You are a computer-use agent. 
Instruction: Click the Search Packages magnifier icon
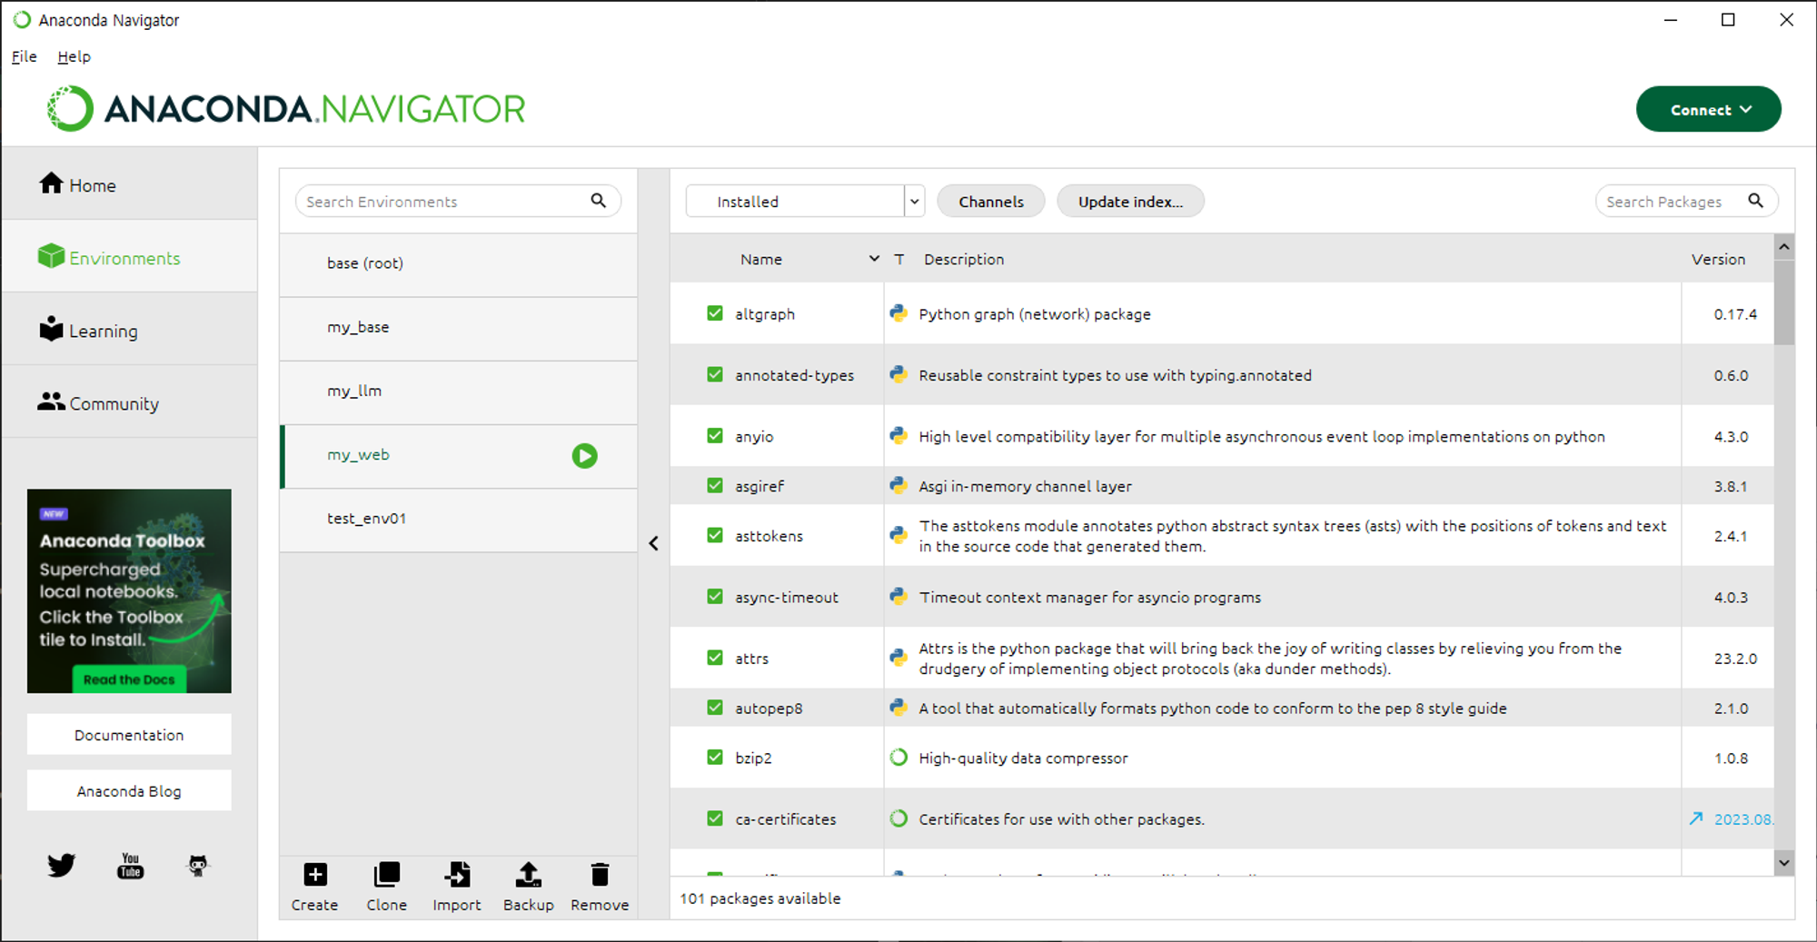pyautogui.click(x=1755, y=201)
